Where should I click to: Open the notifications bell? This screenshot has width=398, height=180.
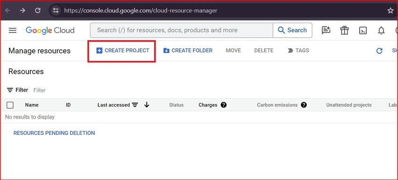[x=381, y=30]
